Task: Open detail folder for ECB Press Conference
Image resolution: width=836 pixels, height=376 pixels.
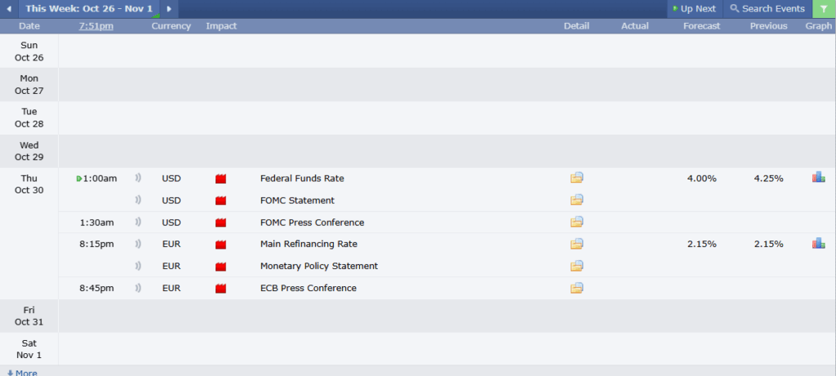Action: pos(577,288)
